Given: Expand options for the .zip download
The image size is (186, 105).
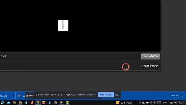Looking at the screenshot, I should tap(12, 96).
